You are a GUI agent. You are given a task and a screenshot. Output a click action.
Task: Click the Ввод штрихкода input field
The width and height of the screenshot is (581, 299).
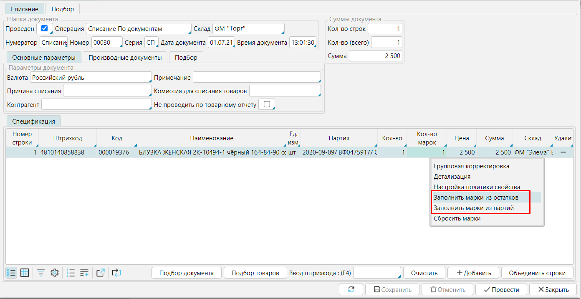pos(376,273)
